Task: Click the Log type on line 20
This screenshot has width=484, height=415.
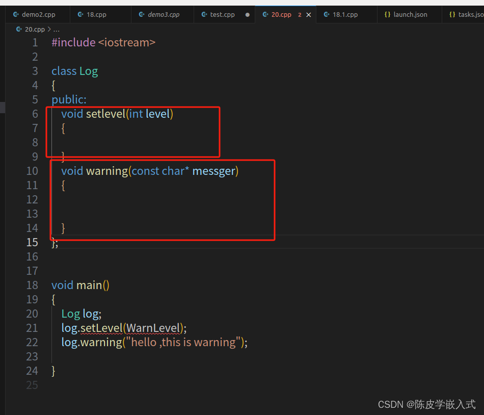Action: (71, 314)
